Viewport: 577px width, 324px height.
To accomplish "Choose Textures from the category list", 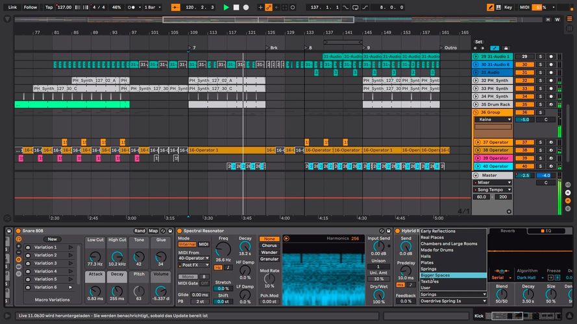I will click(x=430, y=281).
